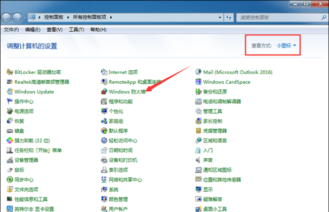This screenshot has height=212, width=329.
Task: Open the 索引选项 link
Action: click(x=118, y=170)
